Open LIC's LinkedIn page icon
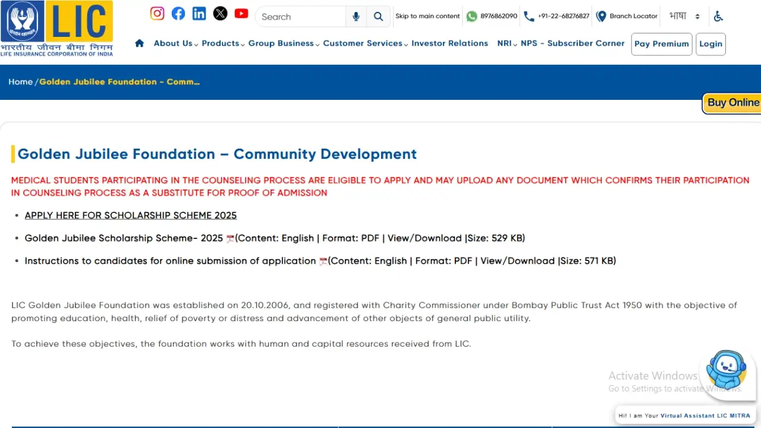Screen dimensions: 761x428 pos(199,14)
